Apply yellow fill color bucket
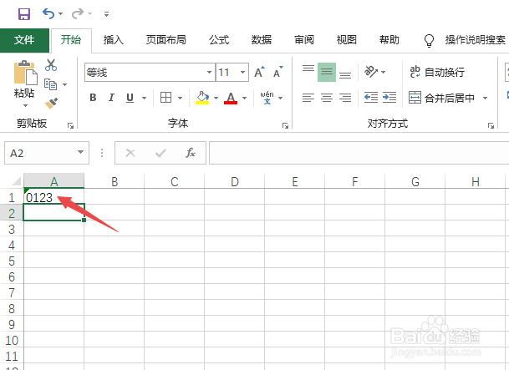Viewport: 509px width, 370px height. (202, 97)
